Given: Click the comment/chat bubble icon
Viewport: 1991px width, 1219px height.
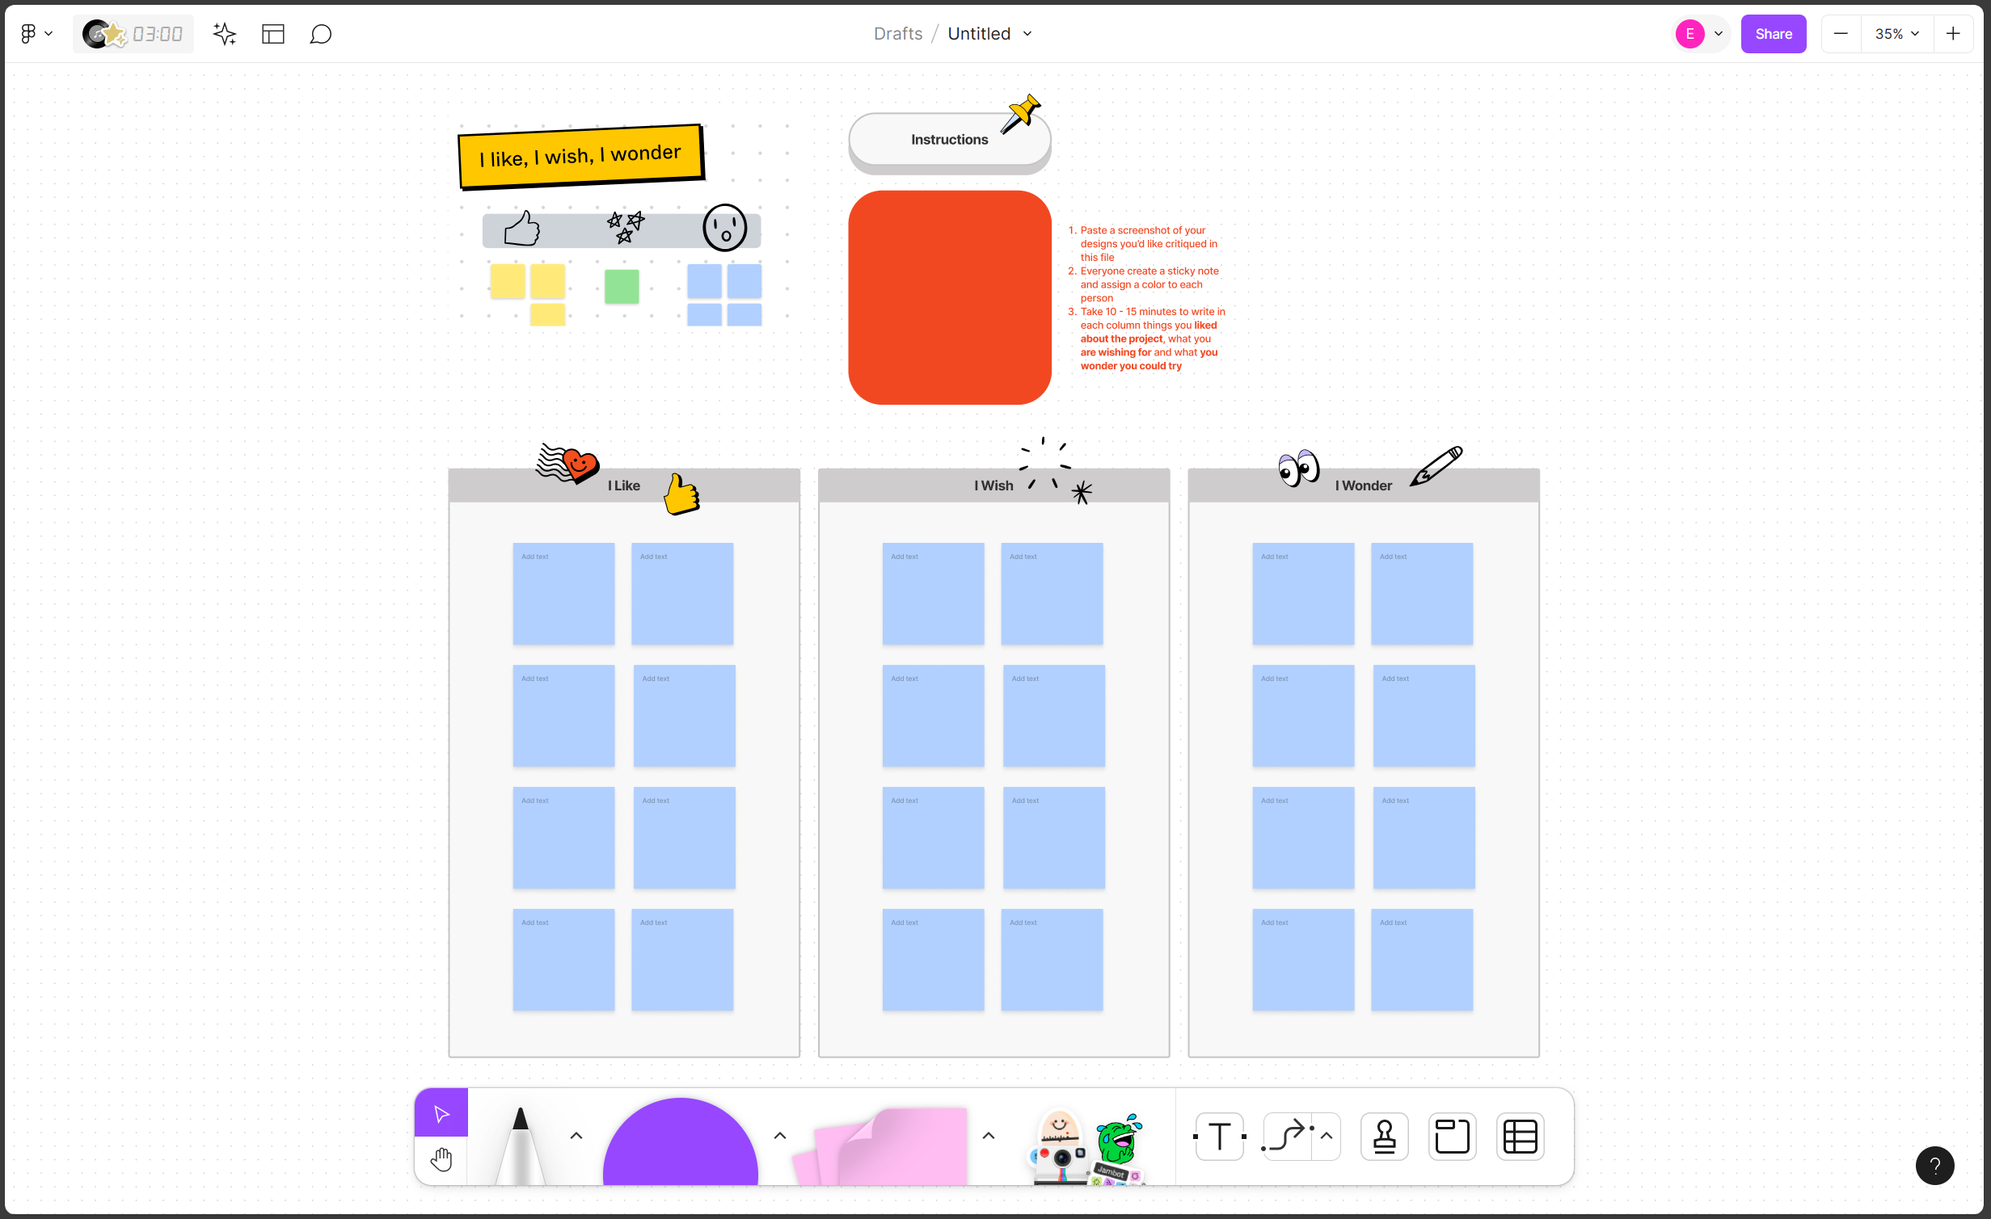Looking at the screenshot, I should point(320,32).
